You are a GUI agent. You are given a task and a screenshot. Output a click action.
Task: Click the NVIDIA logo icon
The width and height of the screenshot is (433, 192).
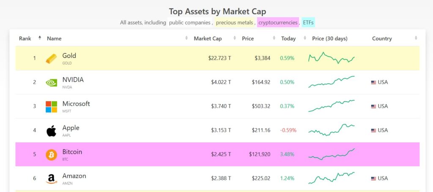51,83
